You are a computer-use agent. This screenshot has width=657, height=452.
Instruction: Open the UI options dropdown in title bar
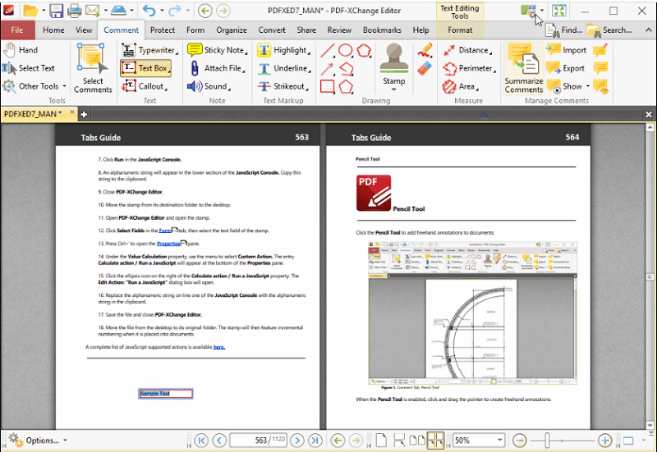[542, 11]
